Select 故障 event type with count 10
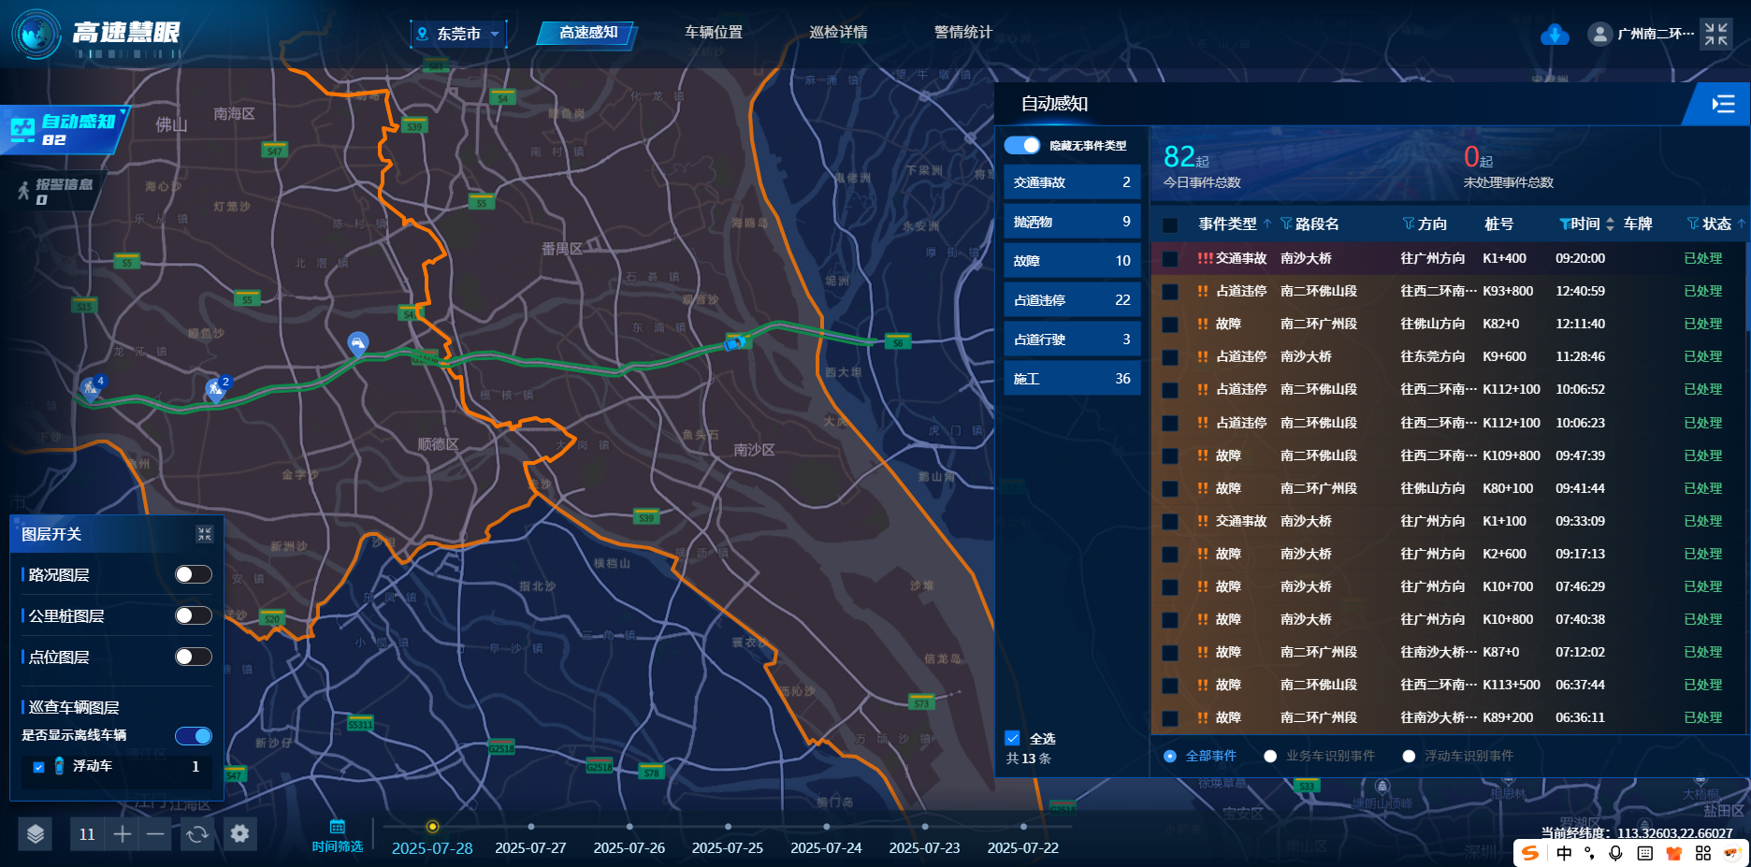 pos(1072,261)
